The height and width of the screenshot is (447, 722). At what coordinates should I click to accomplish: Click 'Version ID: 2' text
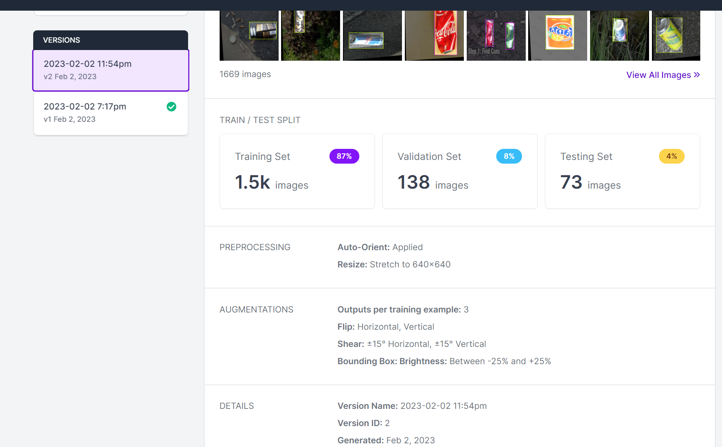pyautogui.click(x=363, y=423)
